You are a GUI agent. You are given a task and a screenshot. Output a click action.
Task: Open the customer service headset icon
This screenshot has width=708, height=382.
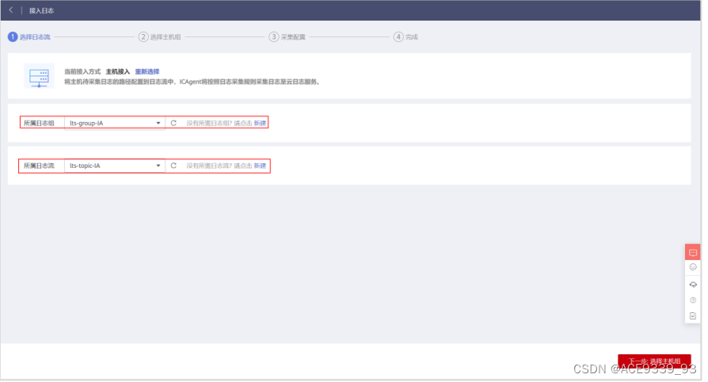(693, 285)
